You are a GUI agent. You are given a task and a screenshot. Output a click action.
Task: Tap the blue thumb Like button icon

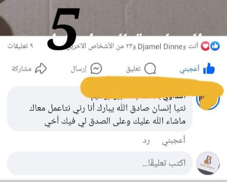click(x=209, y=68)
